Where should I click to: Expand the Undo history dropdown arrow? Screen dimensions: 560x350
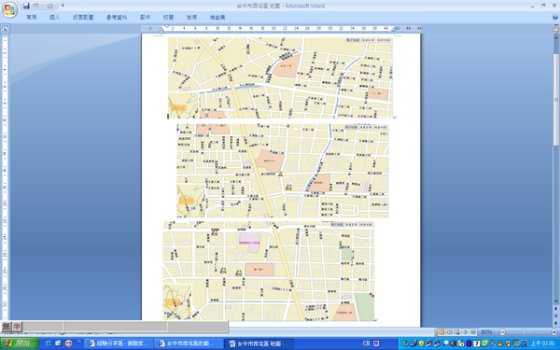tap(42, 6)
